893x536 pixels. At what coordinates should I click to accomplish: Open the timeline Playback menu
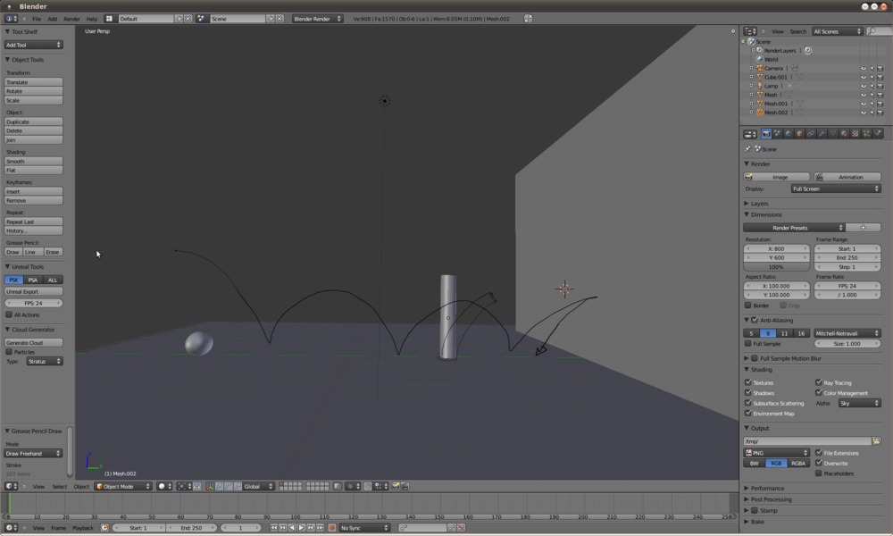pyautogui.click(x=82, y=528)
